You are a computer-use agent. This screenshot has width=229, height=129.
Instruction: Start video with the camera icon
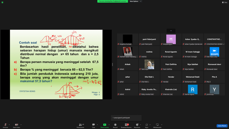(16, 125)
